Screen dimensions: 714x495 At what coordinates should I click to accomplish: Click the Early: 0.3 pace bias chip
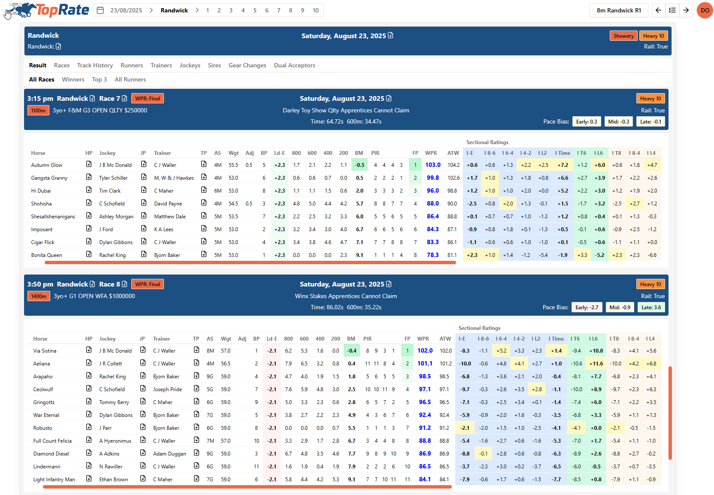click(587, 121)
